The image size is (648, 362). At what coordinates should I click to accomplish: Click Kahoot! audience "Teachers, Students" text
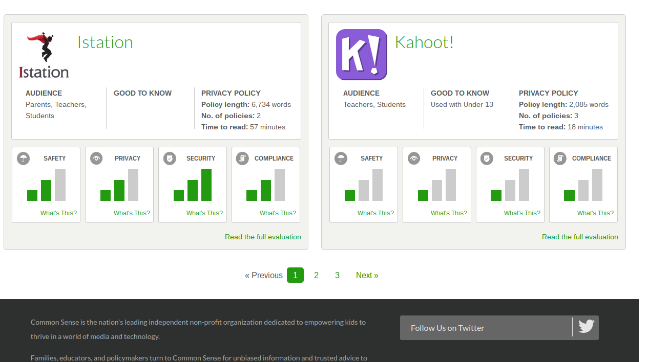pyautogui.click(x=374, y=104)
